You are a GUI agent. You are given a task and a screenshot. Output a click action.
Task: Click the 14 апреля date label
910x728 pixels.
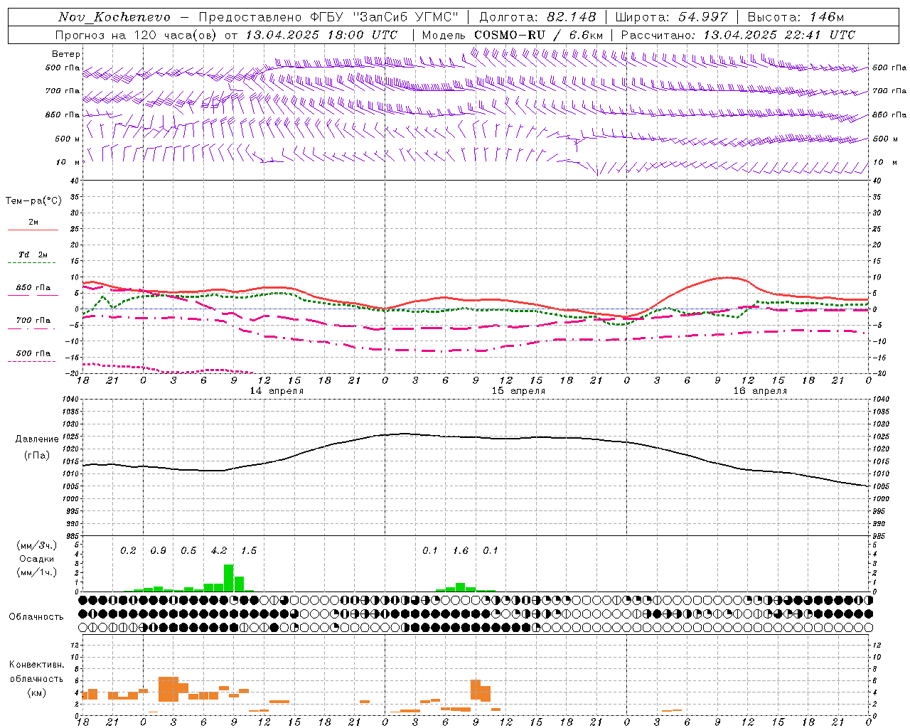coord(277,391)
